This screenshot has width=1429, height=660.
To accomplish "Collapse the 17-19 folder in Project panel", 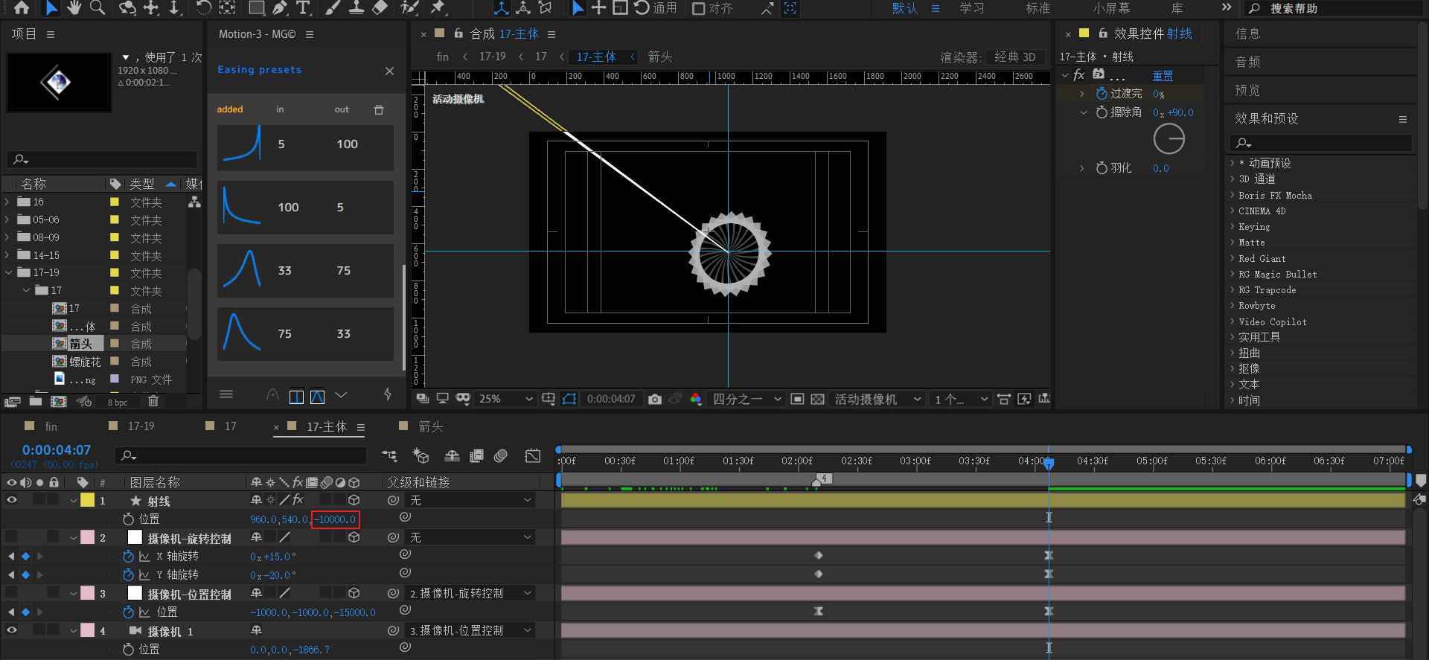I will click(9, 273).
